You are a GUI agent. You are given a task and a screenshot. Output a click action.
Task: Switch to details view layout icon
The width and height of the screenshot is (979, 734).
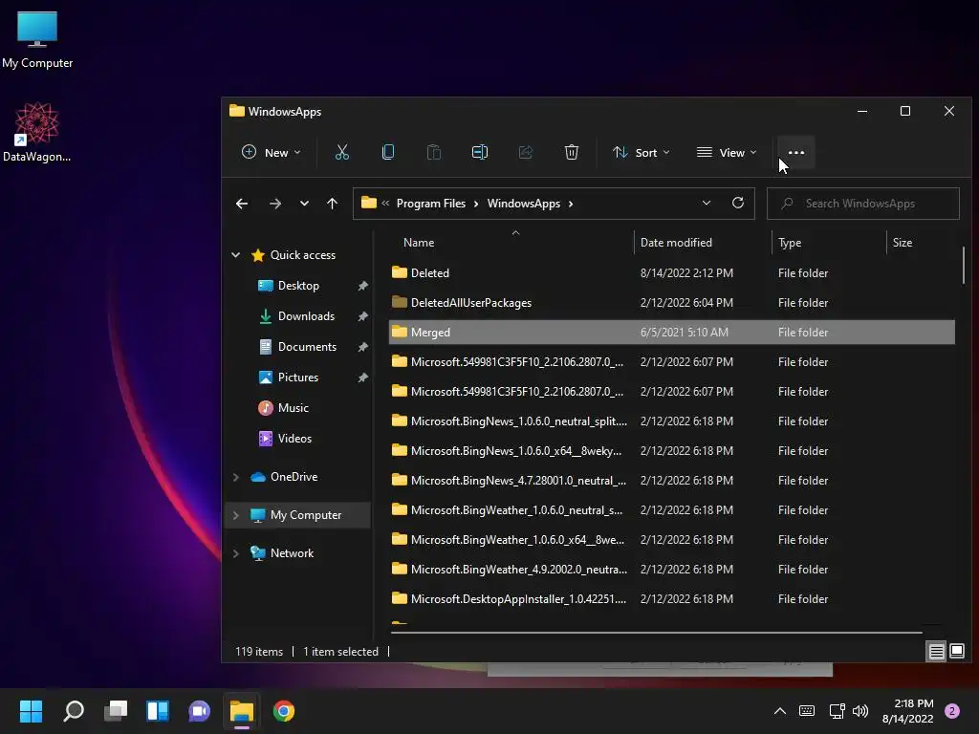click(x=937, y=652)
